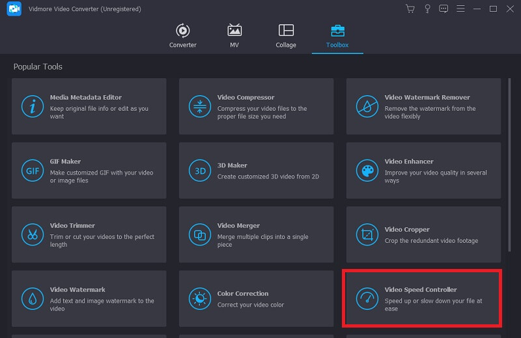The image size is (521, 338).
Task: Click the shopping cart purchase icon
Action: point(410,9)
